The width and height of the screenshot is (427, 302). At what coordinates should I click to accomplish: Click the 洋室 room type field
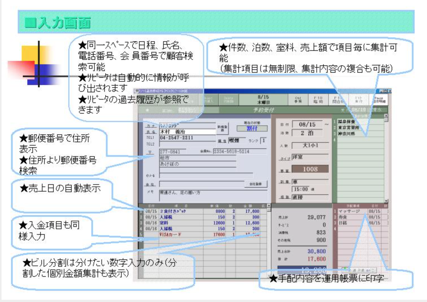pos(310,157)
